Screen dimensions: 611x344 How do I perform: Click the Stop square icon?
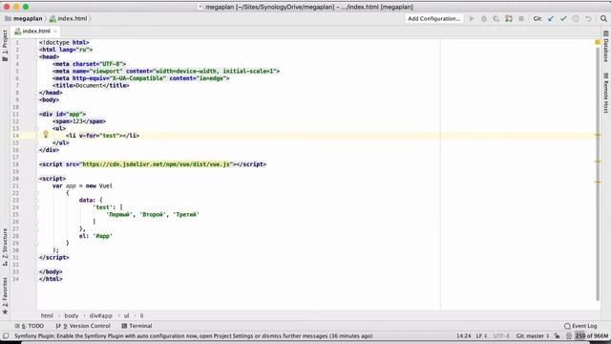521,18
